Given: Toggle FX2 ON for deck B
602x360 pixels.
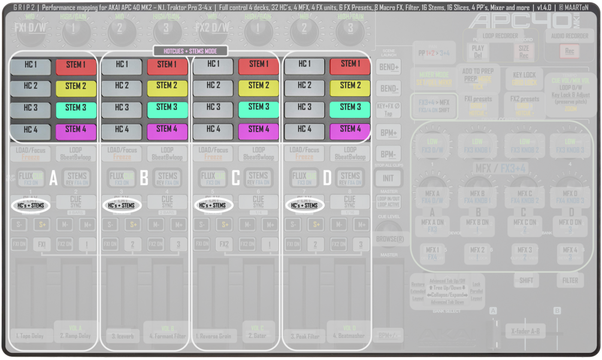Looking at the screenshot, I should click(156, 244).
